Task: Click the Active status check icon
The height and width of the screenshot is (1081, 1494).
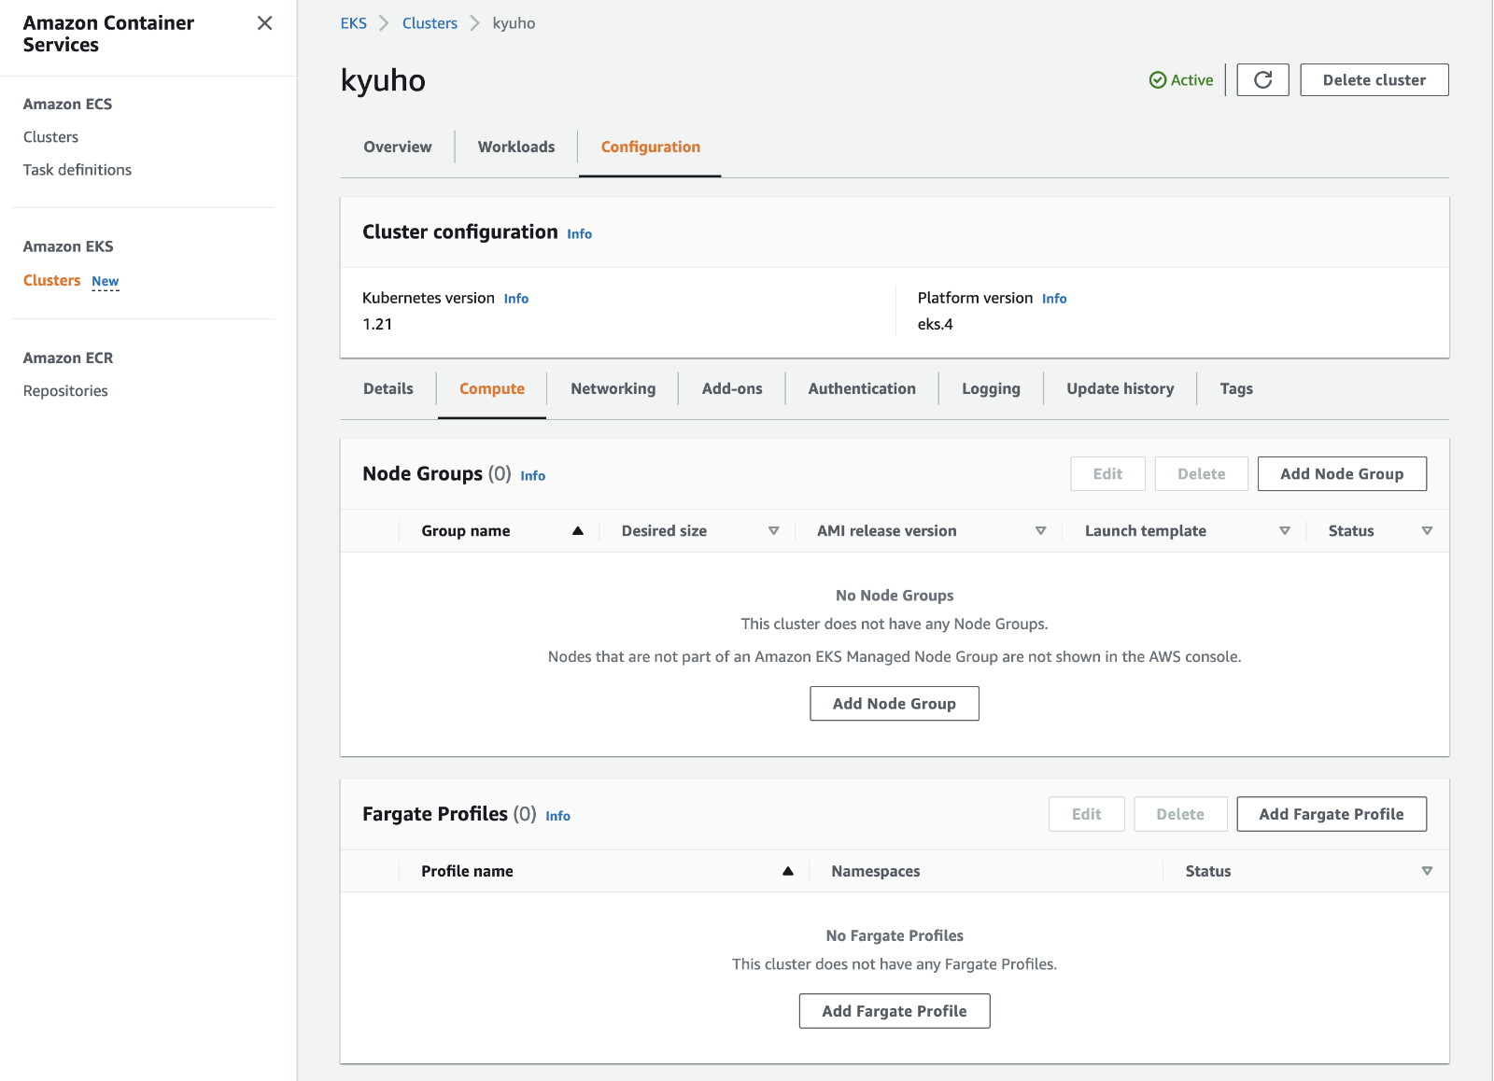Action: (1158, 80)
